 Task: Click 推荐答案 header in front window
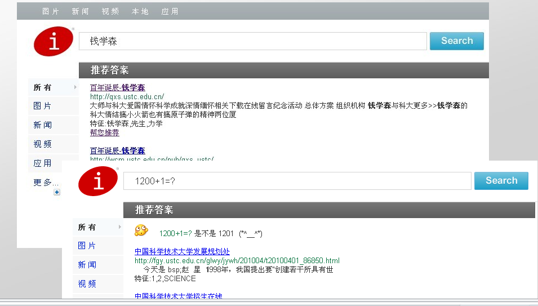click(x=154, y=210)
